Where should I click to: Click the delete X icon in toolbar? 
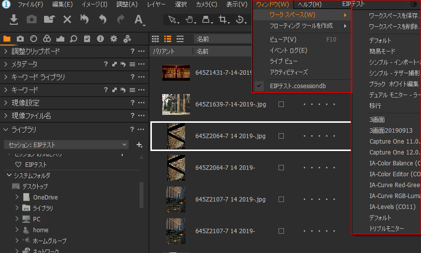click(x=67, y=19)
